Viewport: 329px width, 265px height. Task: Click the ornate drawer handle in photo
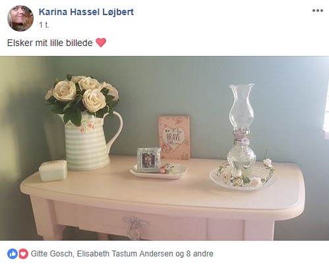[135, 227]
